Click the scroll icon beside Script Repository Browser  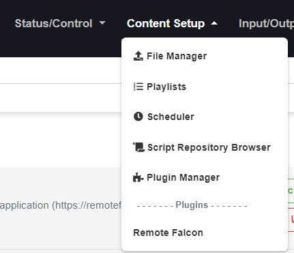pyautogui.click(x=138, y=147)
